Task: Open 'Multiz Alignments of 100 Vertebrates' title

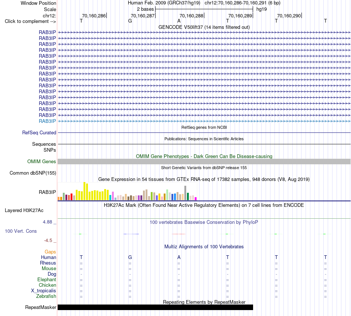Action: pyautogui.click(x=204, y=246)
